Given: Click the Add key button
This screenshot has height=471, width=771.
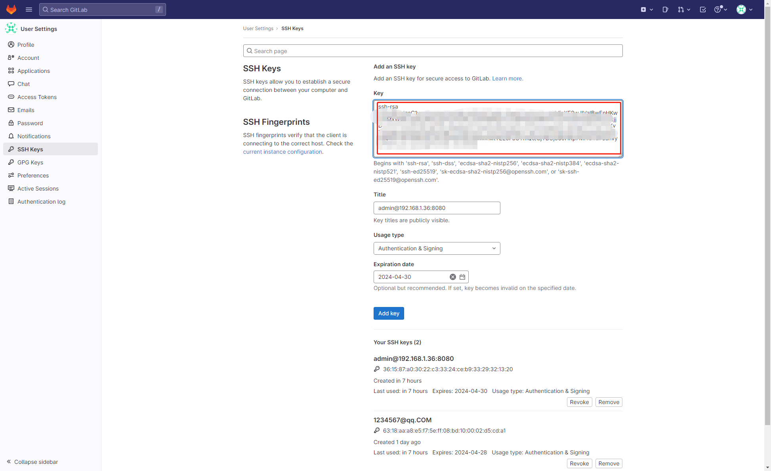Looking at the screenshot, I should pos(389,313).
